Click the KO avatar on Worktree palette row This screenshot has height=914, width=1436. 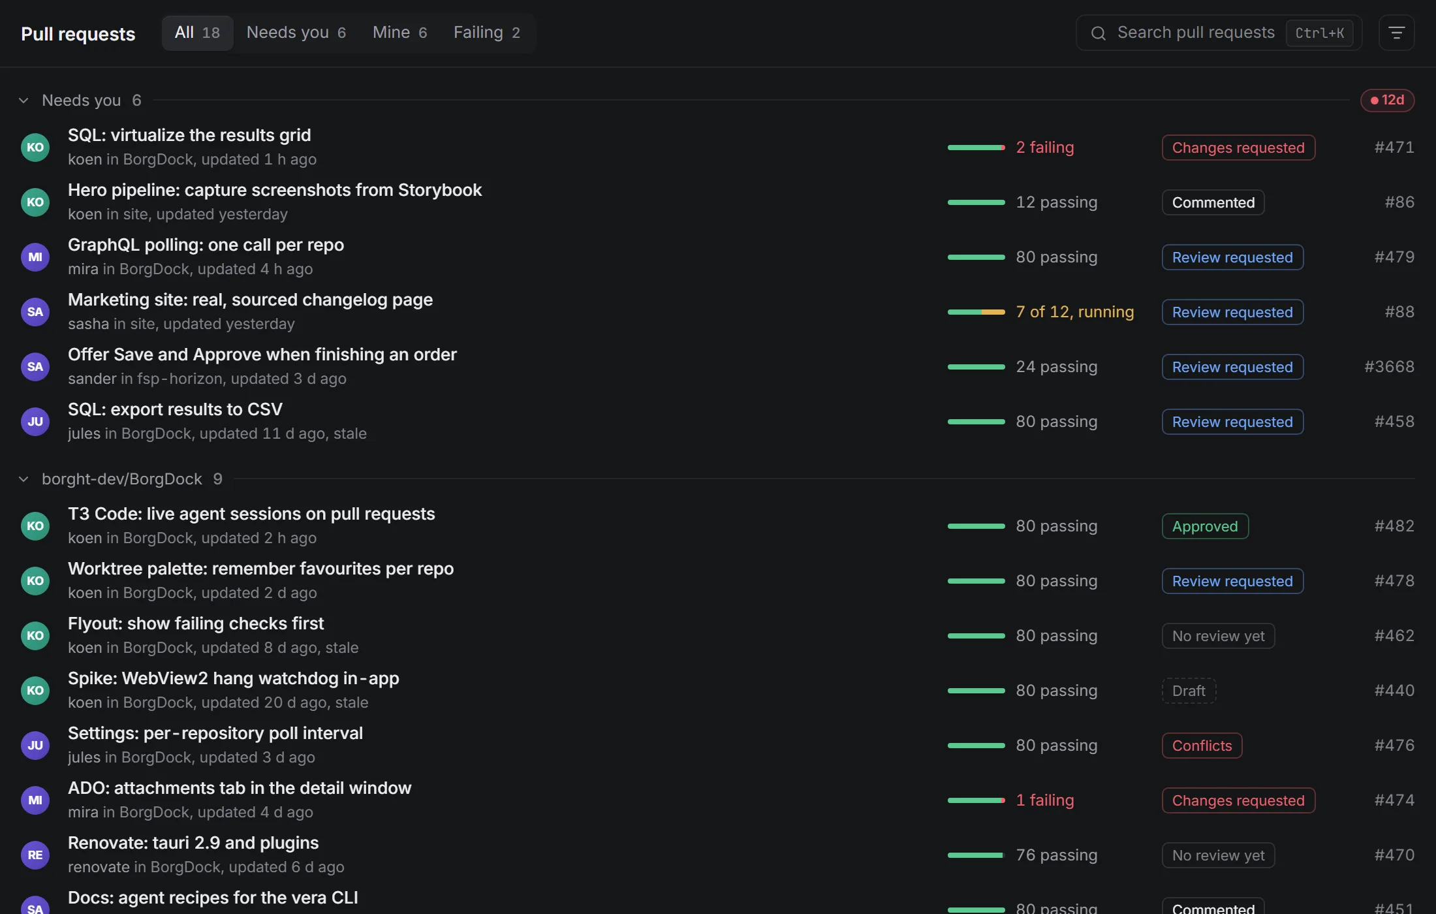click(x=35, y=581)
